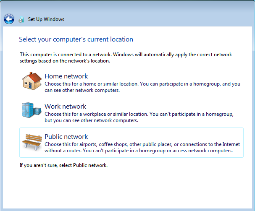The image size is (255, 211).
Task: Click the Work network workplace description text
Action: pos(139,117)
